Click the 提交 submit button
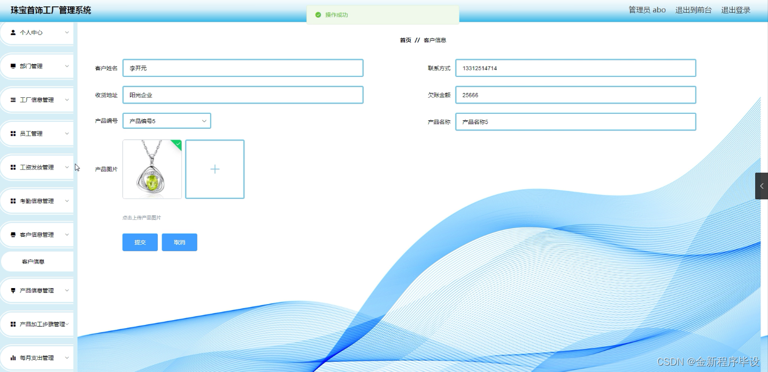 click(x=140, y=242)
